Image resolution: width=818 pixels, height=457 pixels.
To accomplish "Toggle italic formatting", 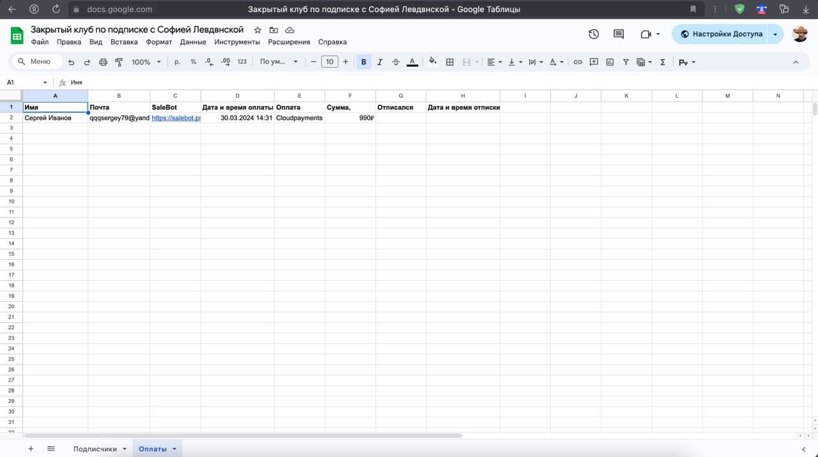I will (x=380, y=62).
